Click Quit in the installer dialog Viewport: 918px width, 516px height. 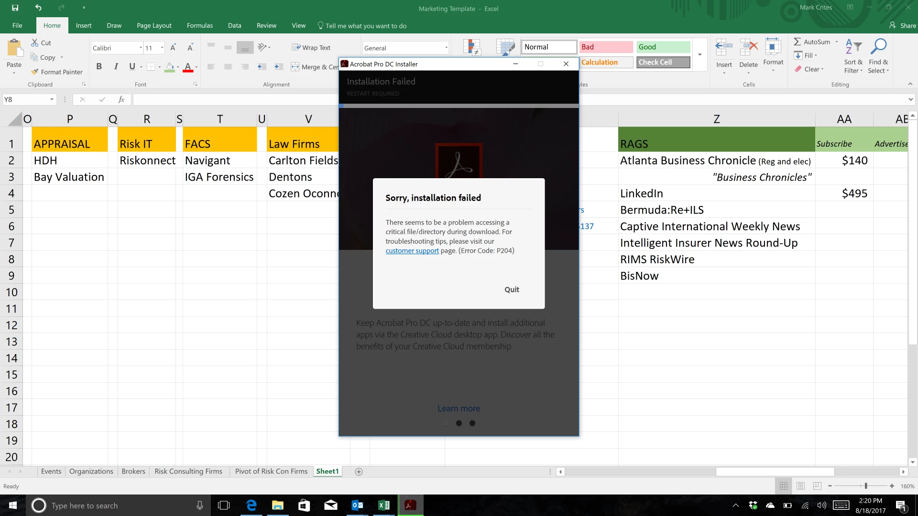(512, 290)
